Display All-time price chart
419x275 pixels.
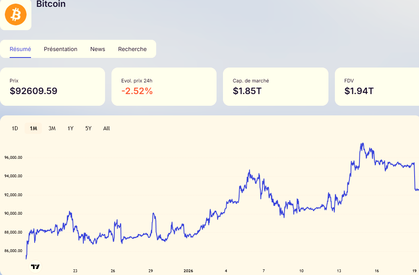(x=106, y=129)
